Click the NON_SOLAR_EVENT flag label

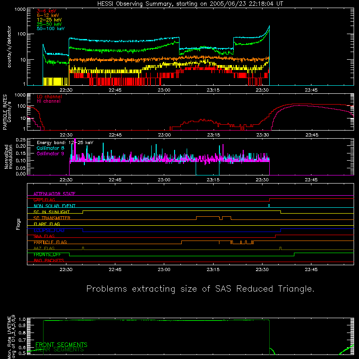pyautogui.click(x=54, y=206)
